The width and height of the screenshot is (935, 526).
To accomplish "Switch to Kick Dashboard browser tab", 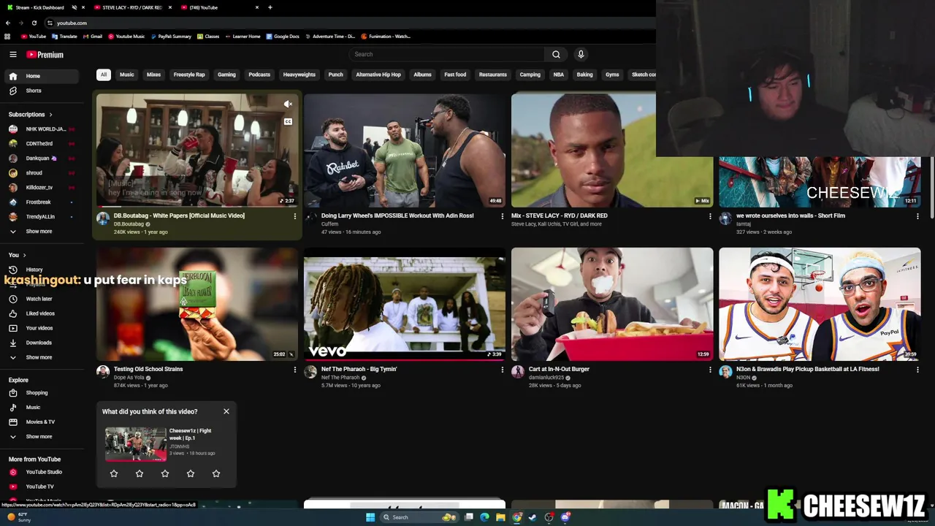I will 40,7.
